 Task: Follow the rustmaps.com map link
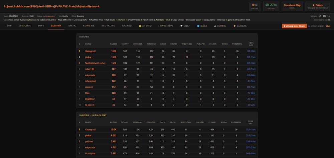[49, 16]
